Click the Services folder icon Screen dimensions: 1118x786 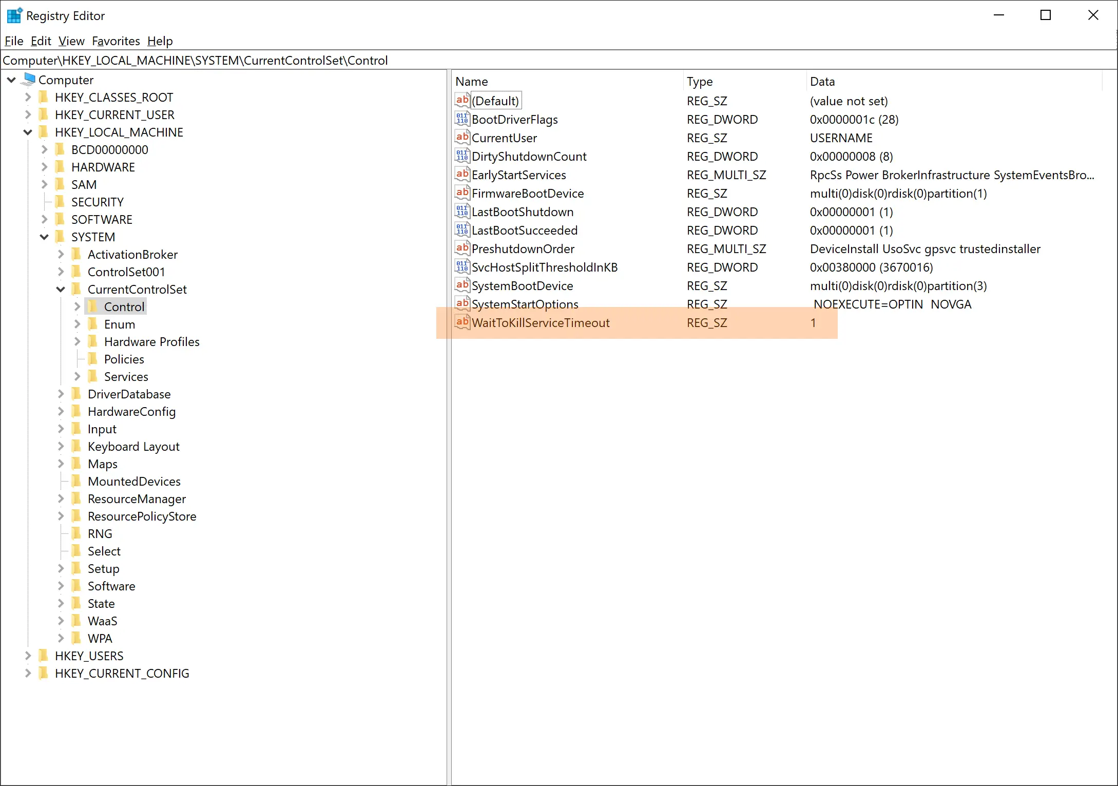(x=93, y=376)
